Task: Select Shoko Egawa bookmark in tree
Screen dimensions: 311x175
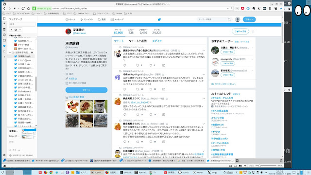Action: coord(24,91)
